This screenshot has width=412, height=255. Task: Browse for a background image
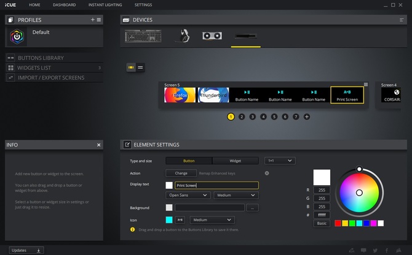tap(252, 208)
